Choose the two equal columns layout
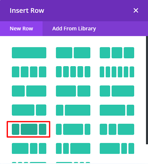 73,53
